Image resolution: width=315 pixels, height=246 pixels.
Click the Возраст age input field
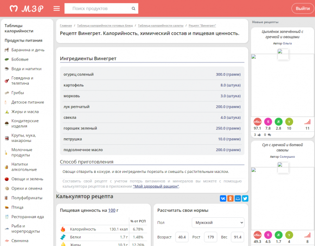coord(182,237)
